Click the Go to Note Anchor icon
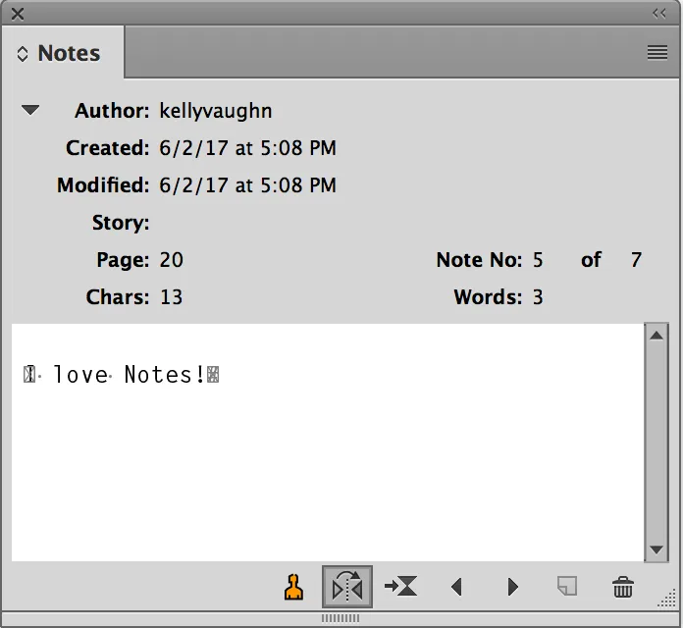 [400, 587]
